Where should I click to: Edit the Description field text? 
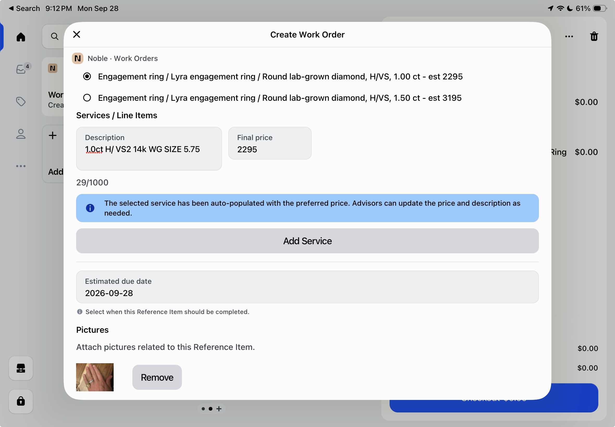[x=149, y=149]
